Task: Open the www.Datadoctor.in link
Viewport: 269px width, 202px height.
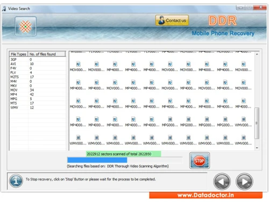Action: 206,195
